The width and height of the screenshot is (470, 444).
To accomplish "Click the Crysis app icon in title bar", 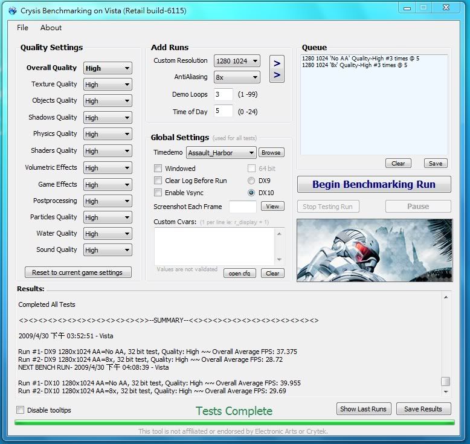I will click(13, 11).
